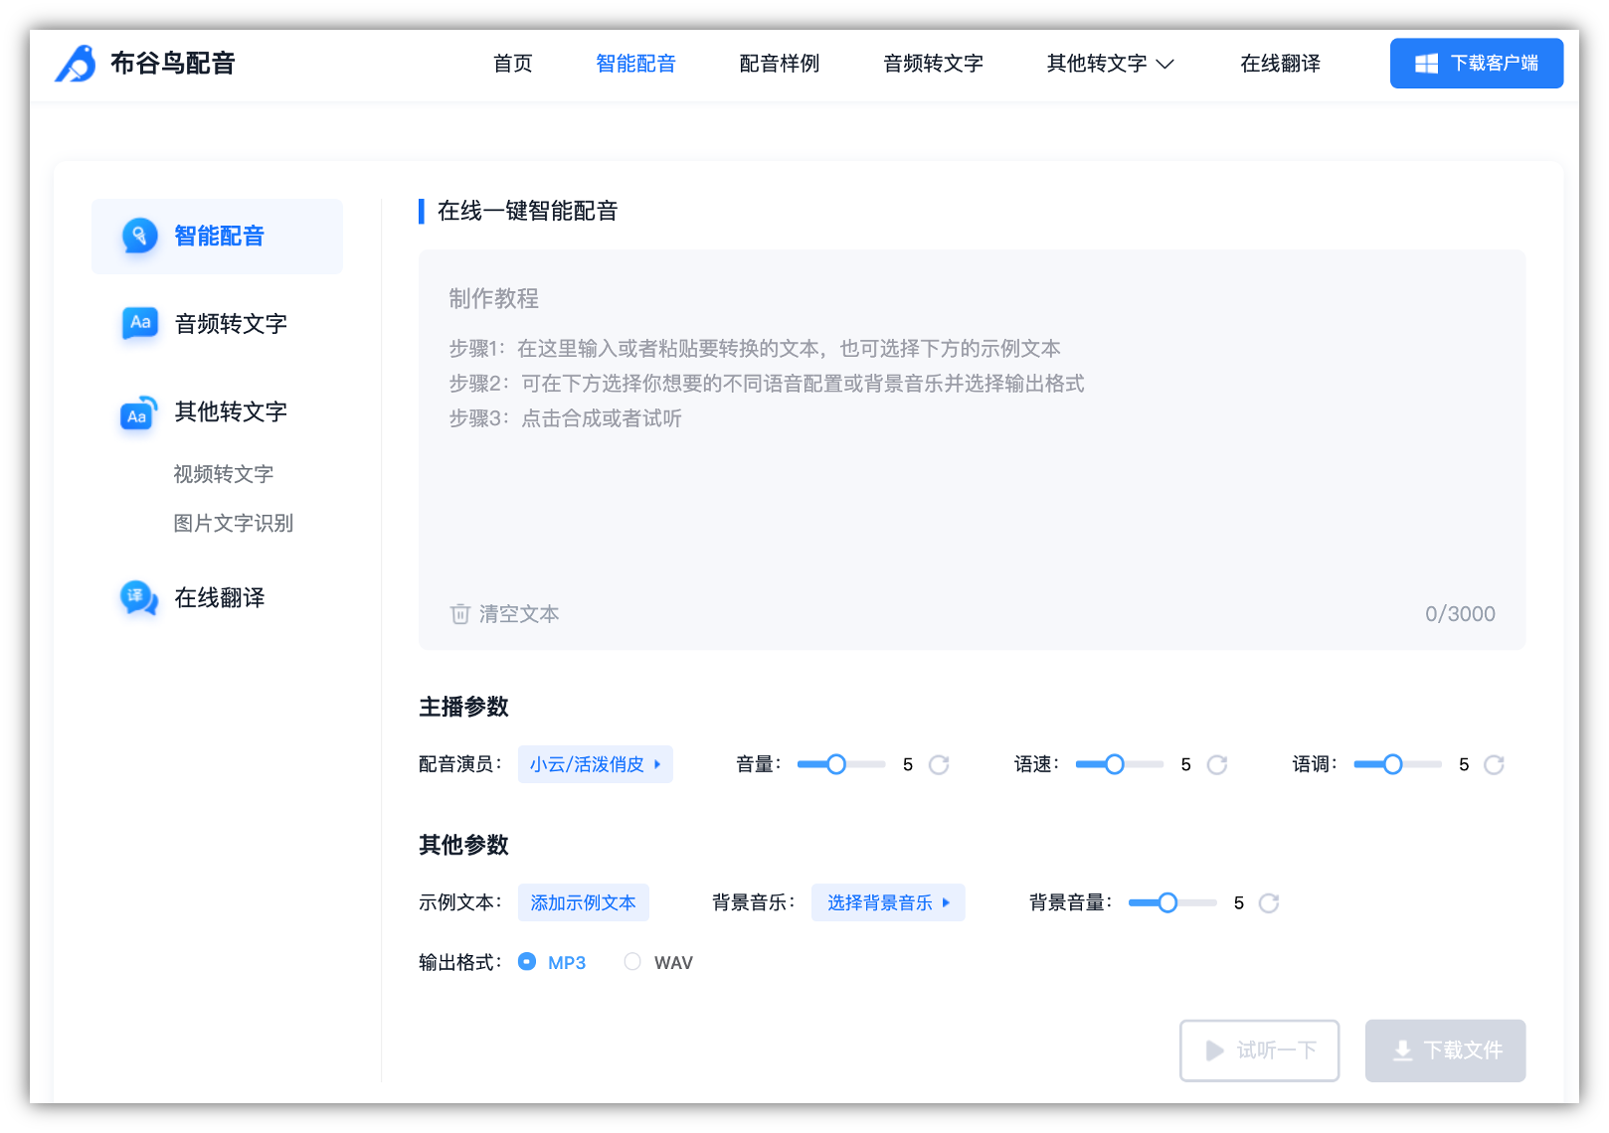
Task: Click the 语调 slider handle
Action: (x=1393, y=764)
